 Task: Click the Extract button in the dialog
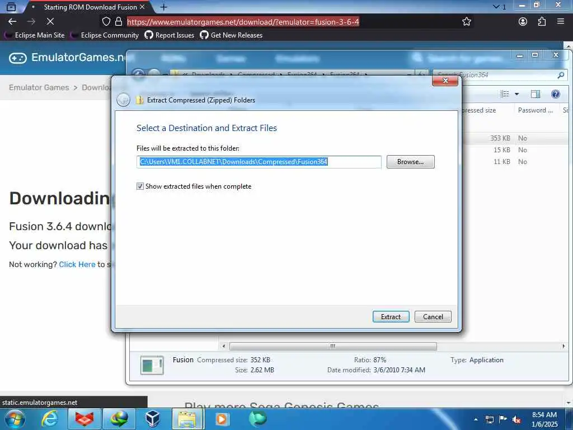coord(391,317)
